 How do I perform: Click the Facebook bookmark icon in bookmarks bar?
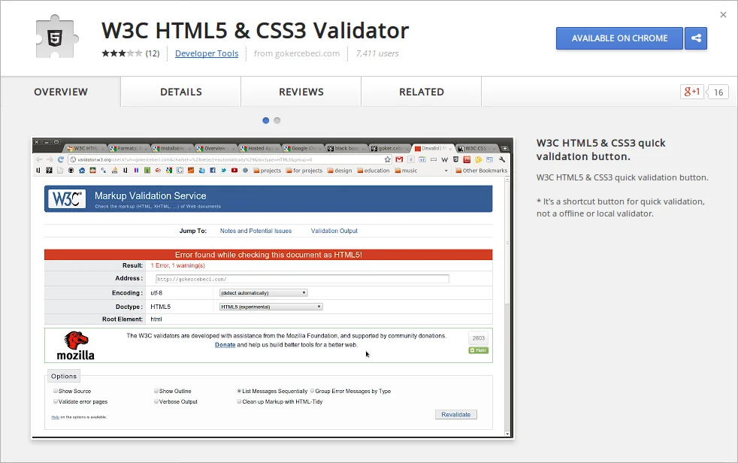tap(213, 171)
